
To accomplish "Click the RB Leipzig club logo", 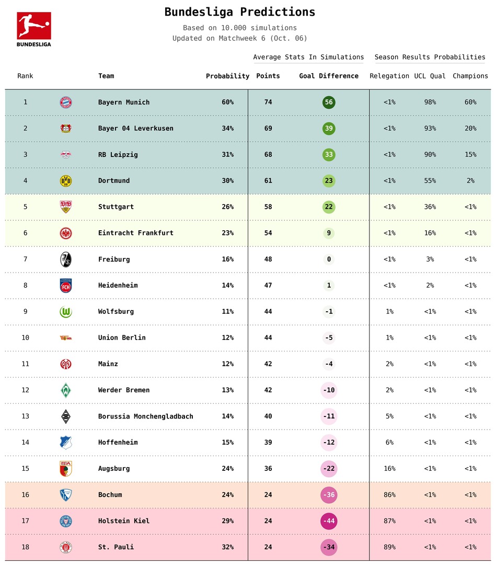I will (x=66, y=155).
